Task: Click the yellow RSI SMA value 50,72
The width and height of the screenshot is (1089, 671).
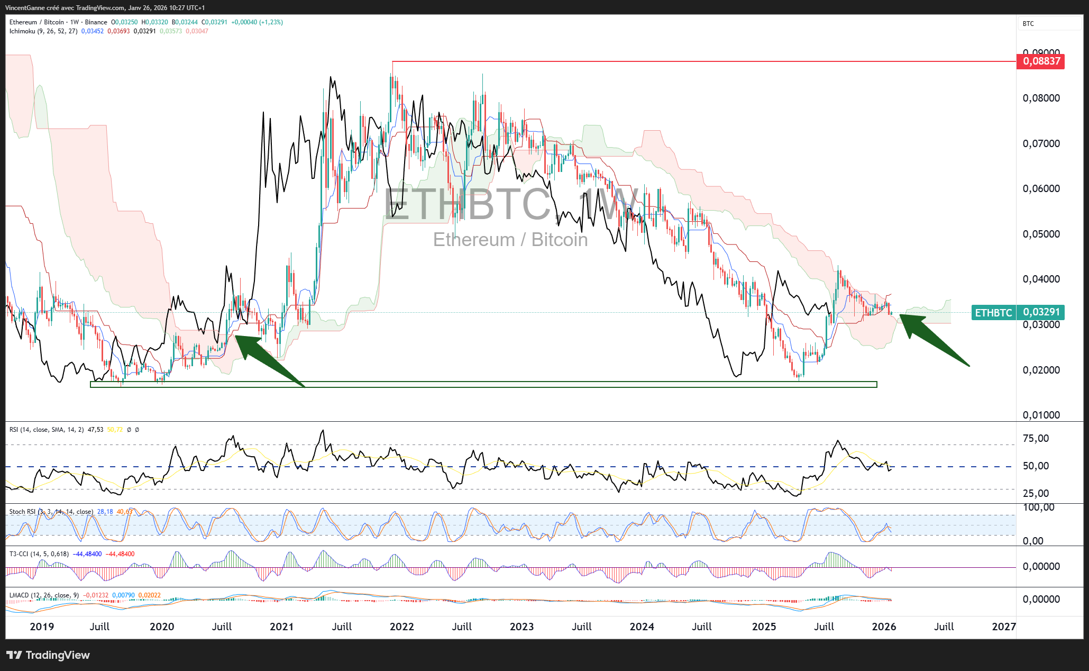Action: tap(115, 430)
